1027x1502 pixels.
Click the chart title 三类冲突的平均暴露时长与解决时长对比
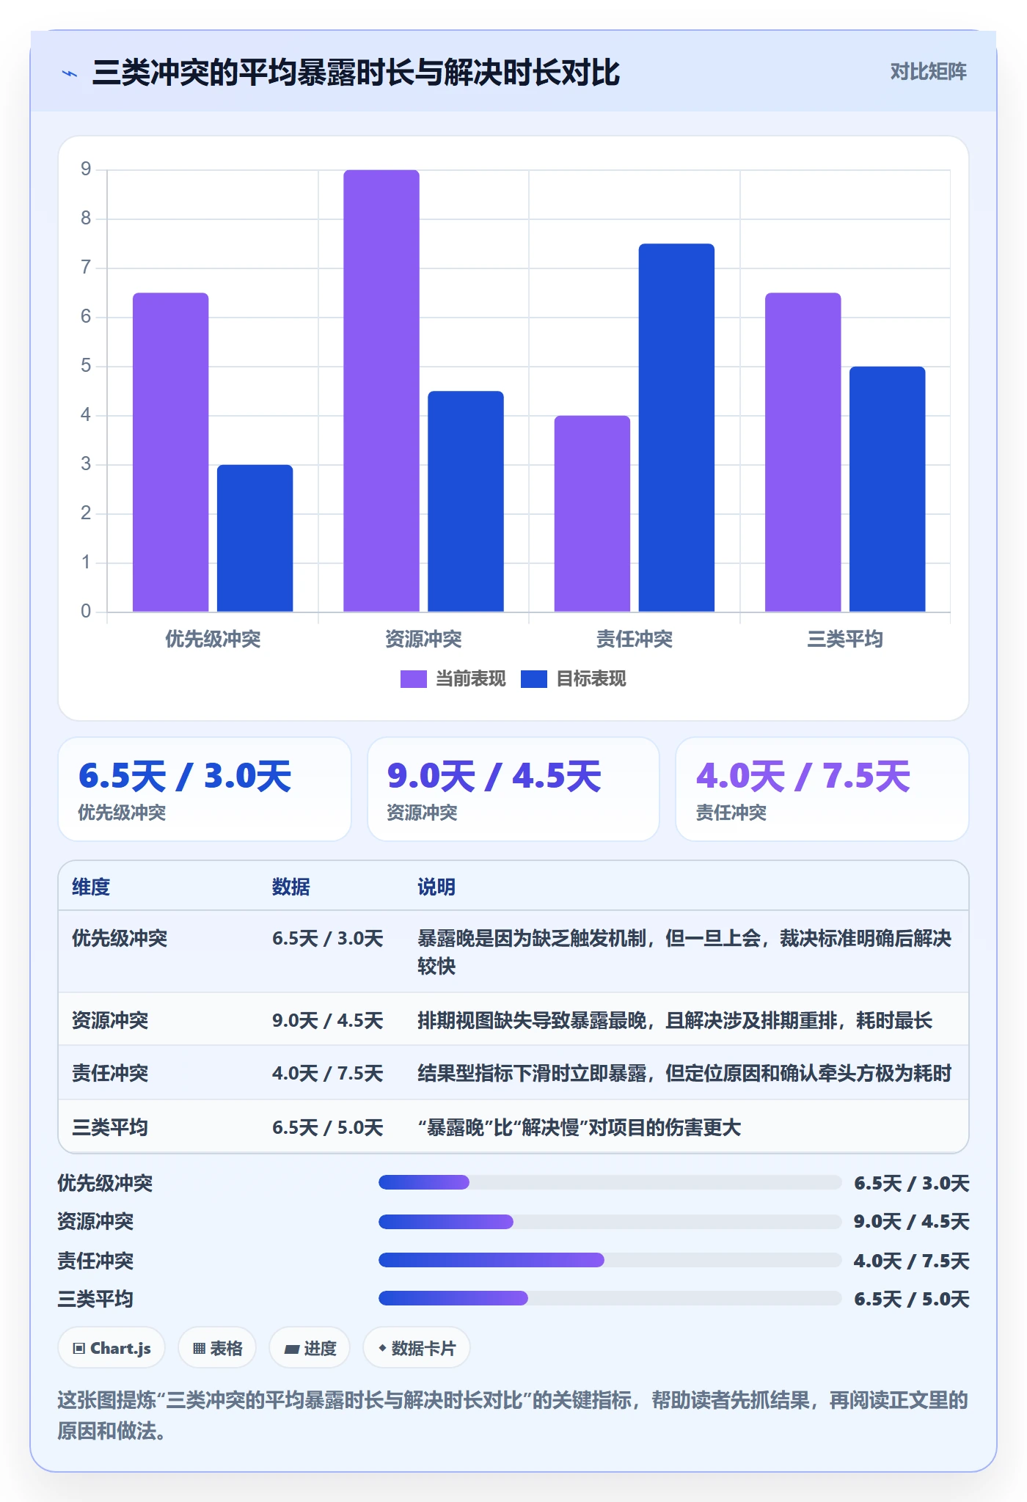coord(357,73)
